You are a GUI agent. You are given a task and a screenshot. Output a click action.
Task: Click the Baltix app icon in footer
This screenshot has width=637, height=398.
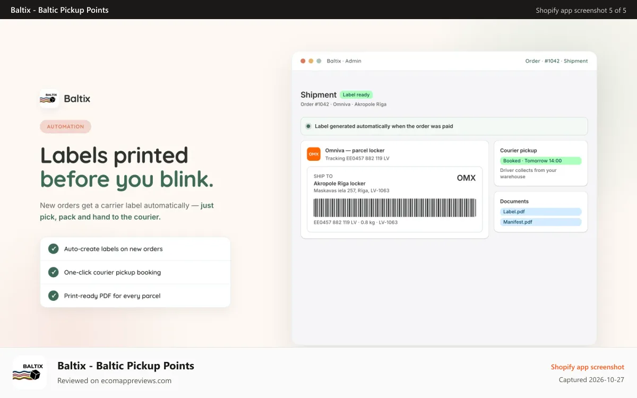pyautogui.click(x=30, y=373)
